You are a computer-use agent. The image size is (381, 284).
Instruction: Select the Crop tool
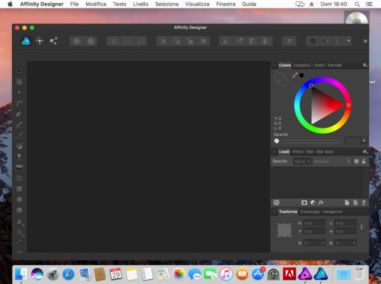(x=19, y=178)
